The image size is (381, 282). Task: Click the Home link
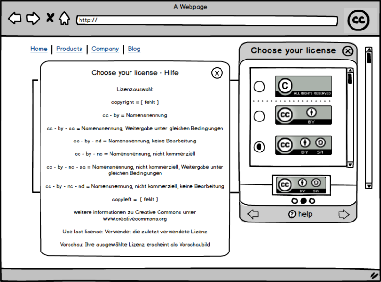tap(39, 49)
